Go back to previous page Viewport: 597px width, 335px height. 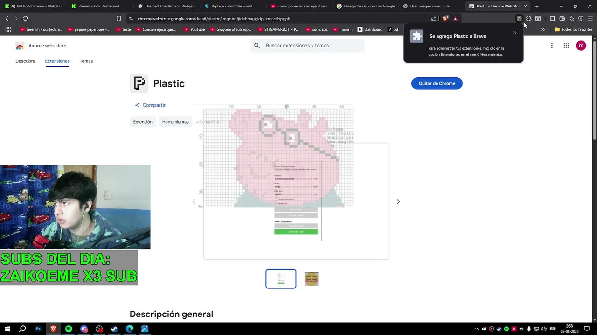[7, 19]
